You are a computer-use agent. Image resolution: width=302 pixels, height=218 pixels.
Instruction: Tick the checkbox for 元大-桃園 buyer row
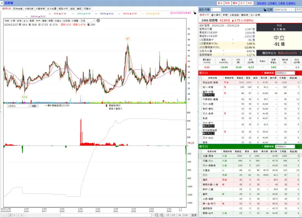coord(200,104)
